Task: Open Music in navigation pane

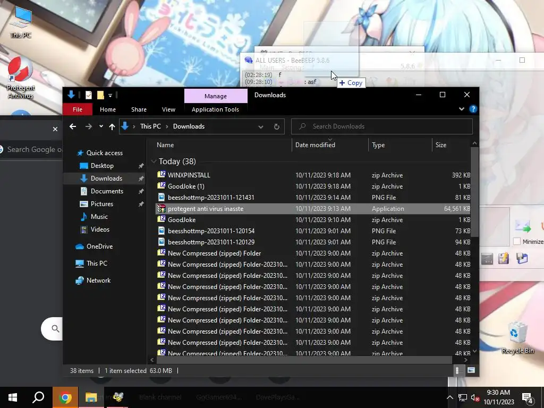Action: pyautogui.click(x=99, y=217)
